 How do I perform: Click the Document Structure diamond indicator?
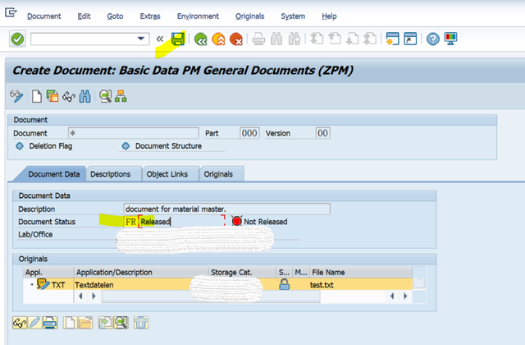pos(126,146)
